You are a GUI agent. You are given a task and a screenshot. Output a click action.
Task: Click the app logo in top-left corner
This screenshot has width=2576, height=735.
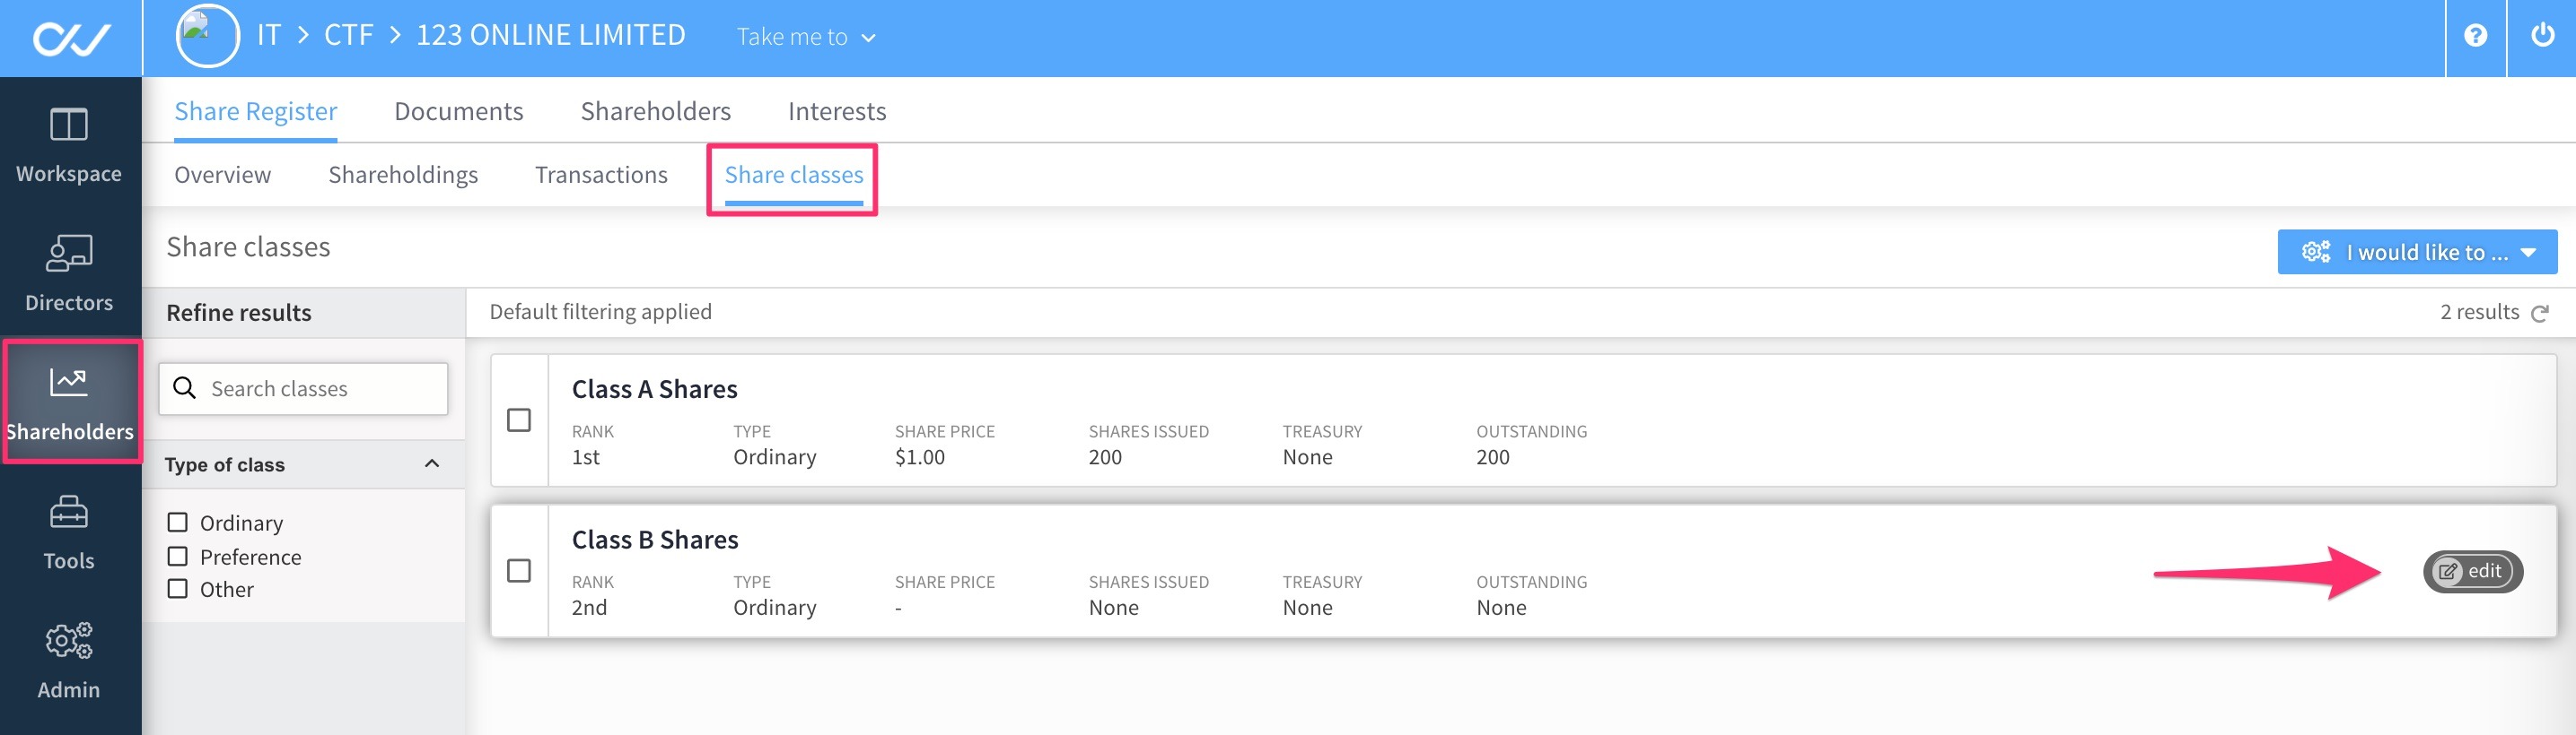click(71, 39)
